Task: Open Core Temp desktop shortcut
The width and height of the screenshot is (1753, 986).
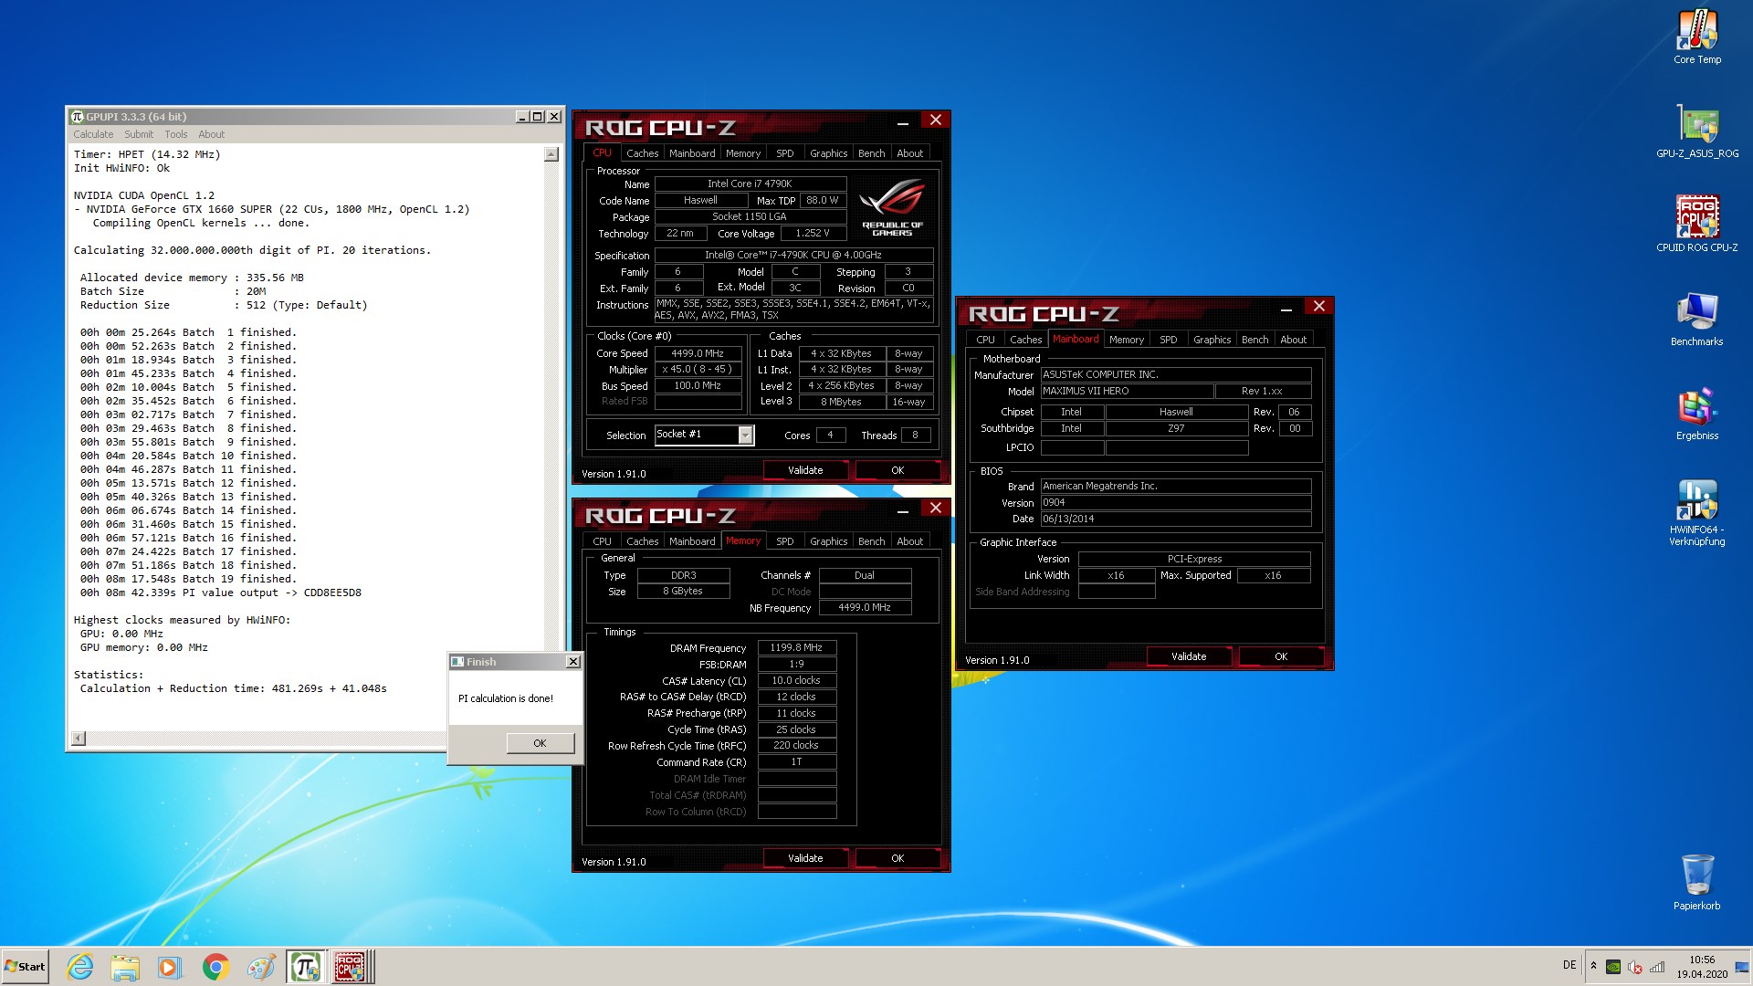Action: [x=1697, y=37]
